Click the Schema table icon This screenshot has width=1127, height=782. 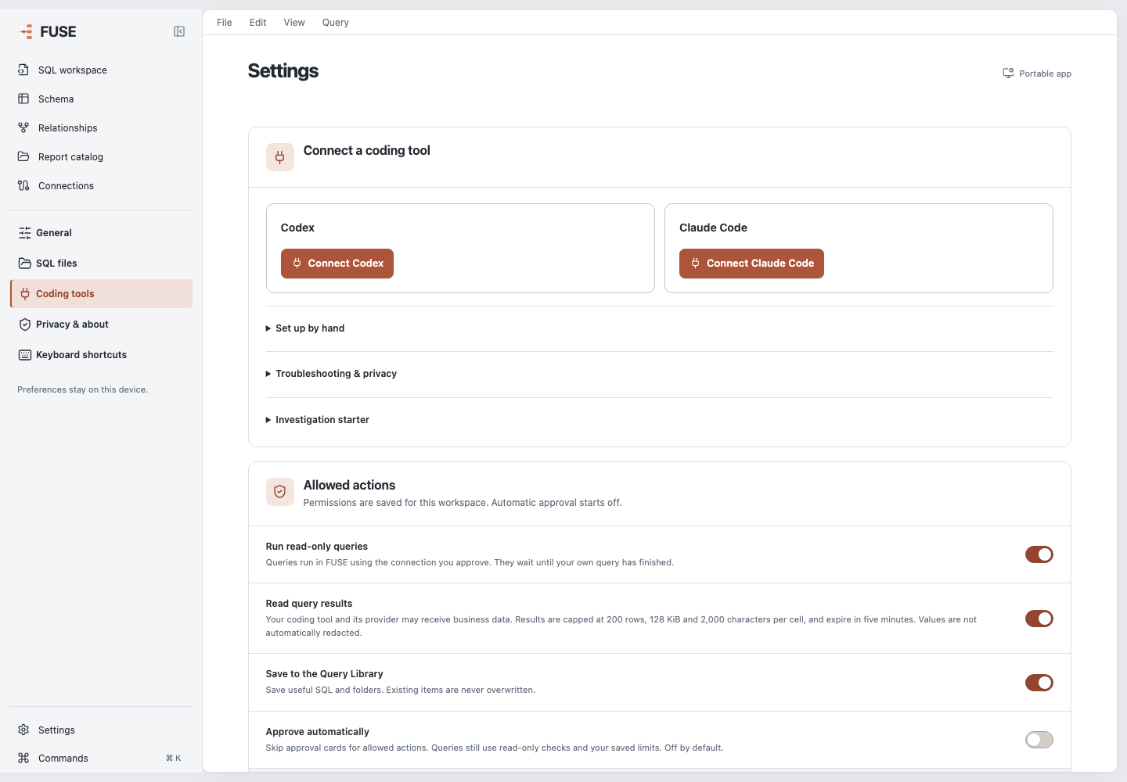[23, 99]
